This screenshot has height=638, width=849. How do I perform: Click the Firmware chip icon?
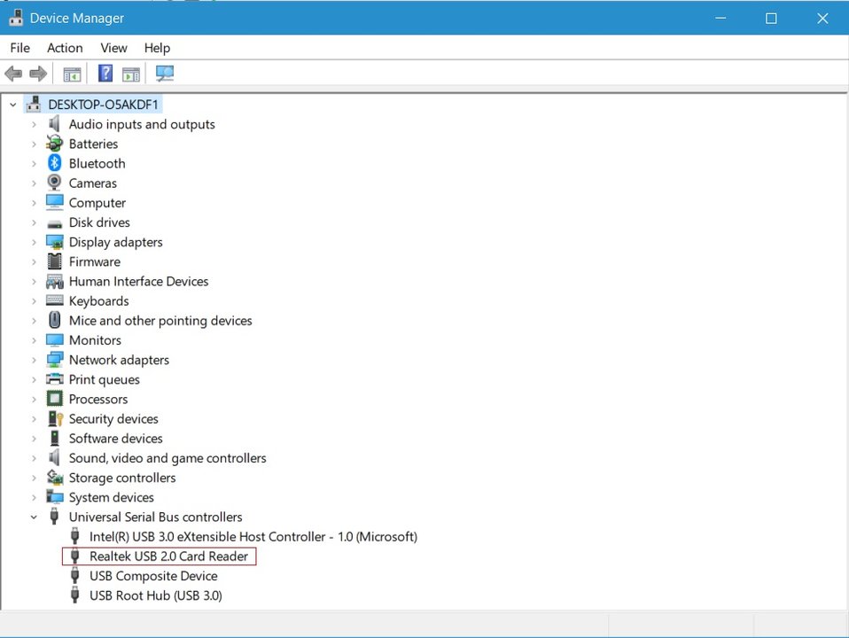(54, 261)
